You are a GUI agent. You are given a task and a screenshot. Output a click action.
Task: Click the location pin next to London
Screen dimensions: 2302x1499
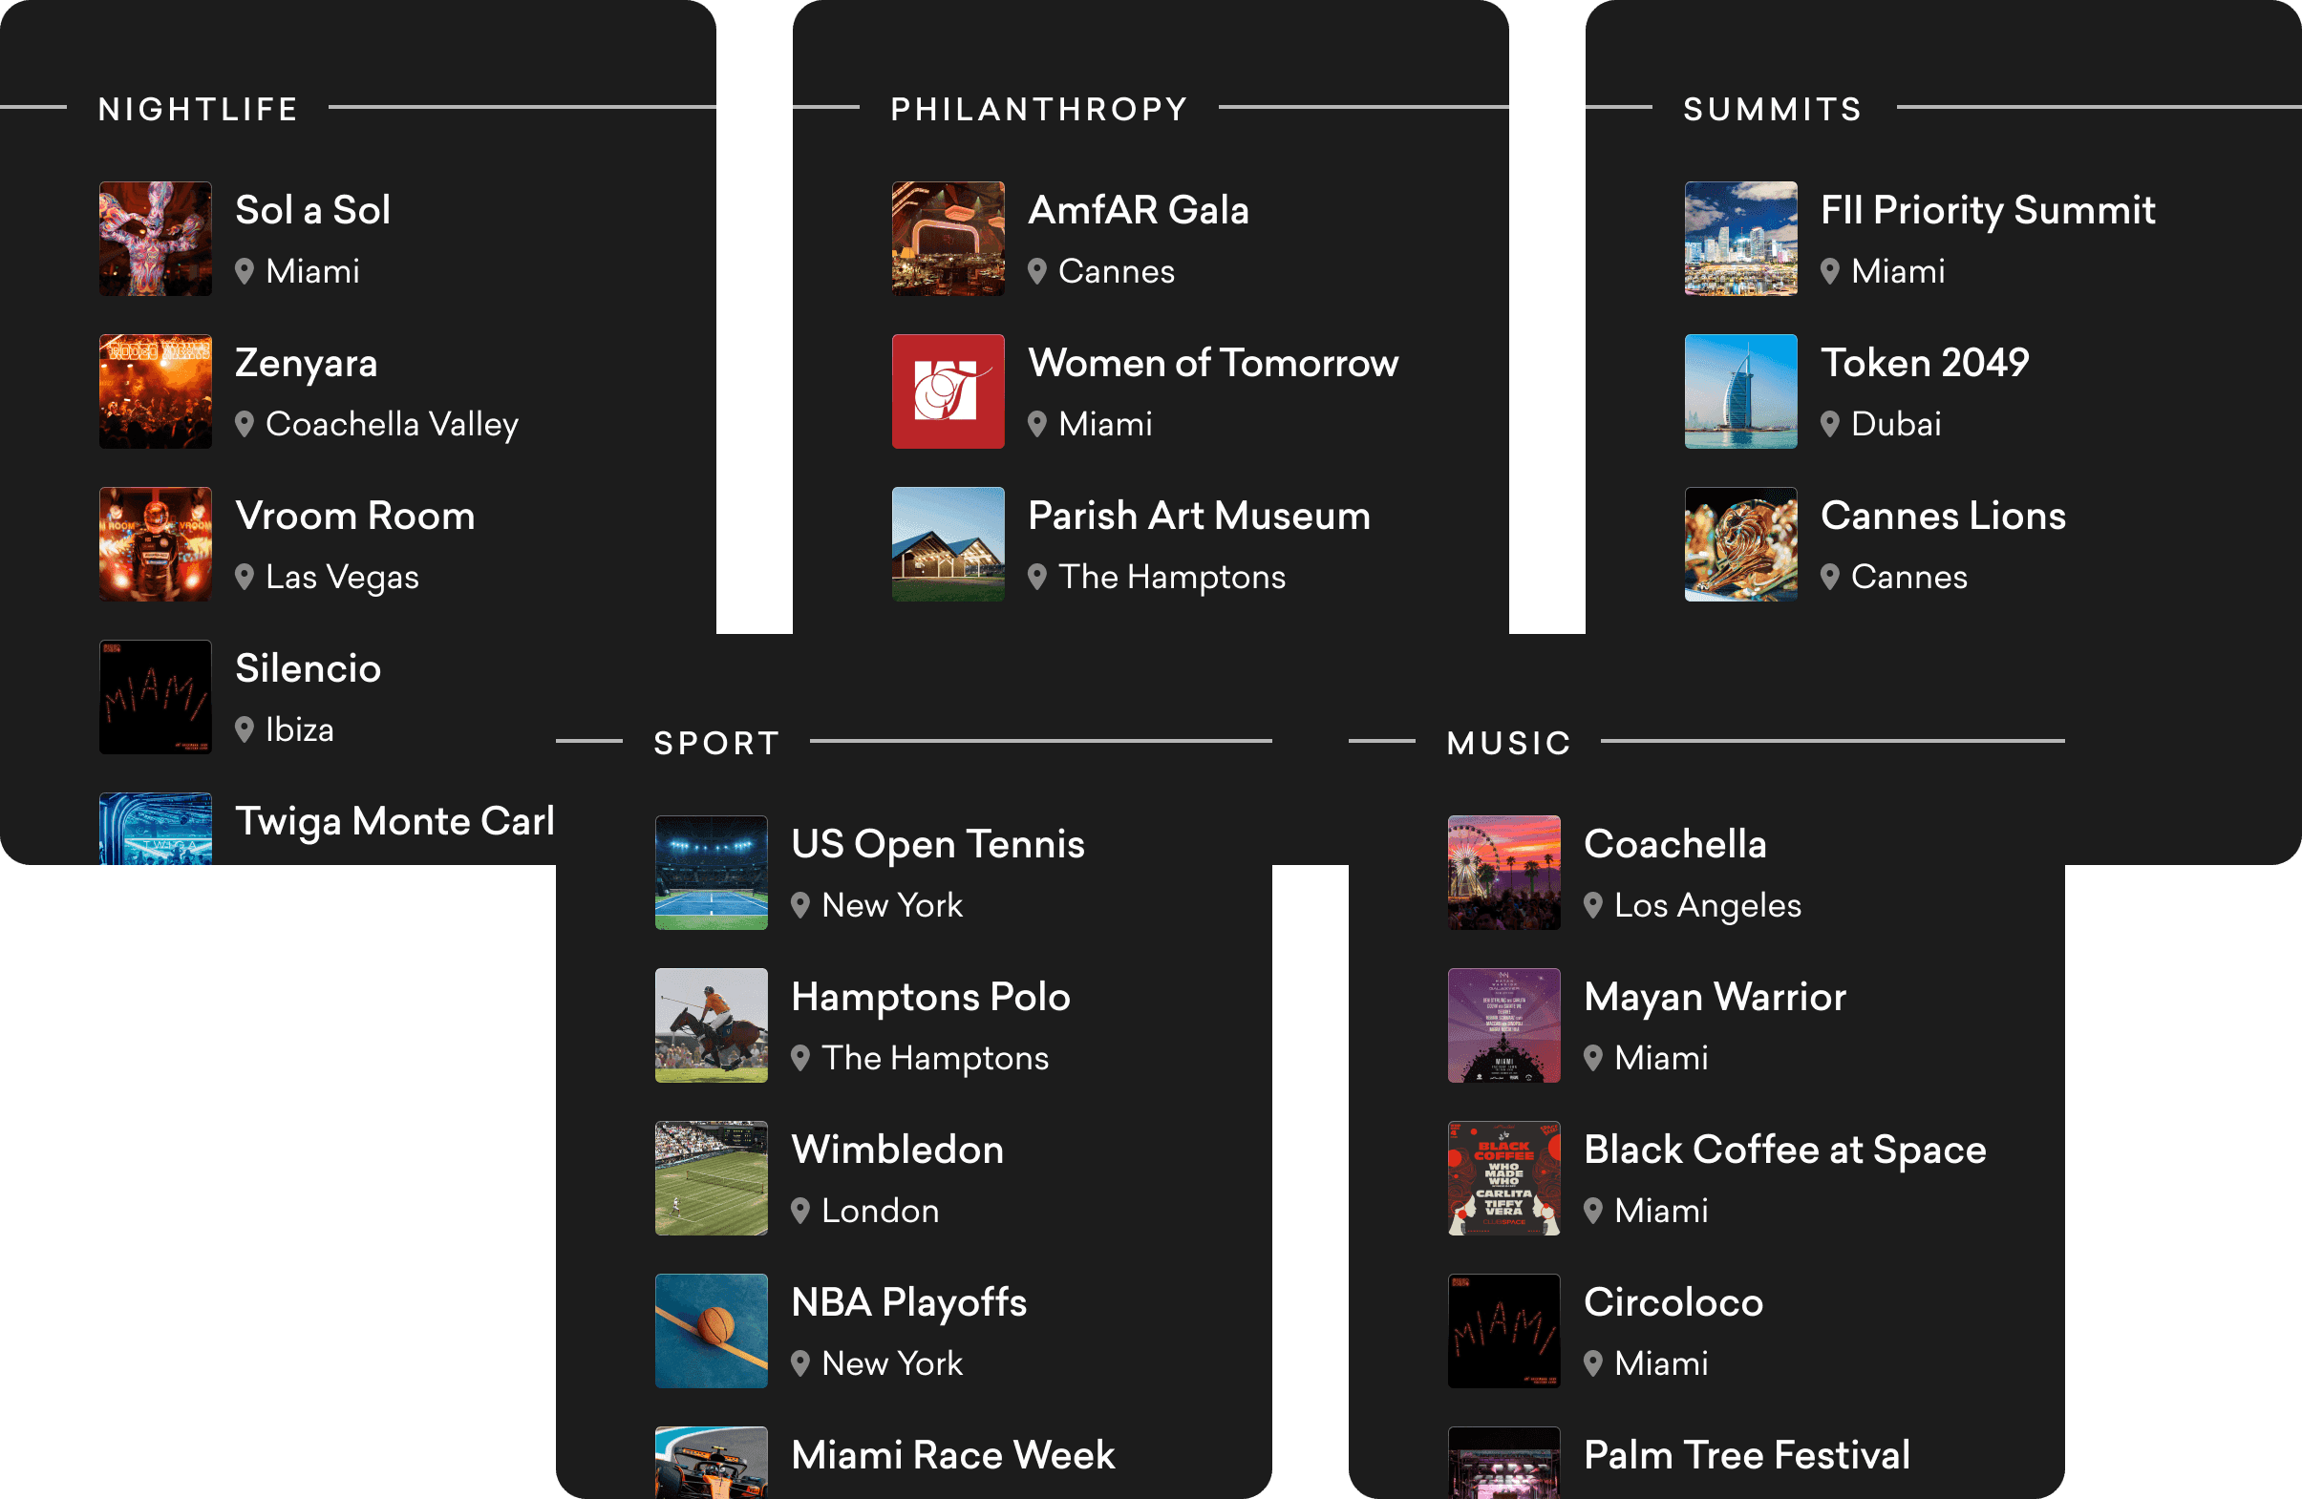(x=799, y=1210)
